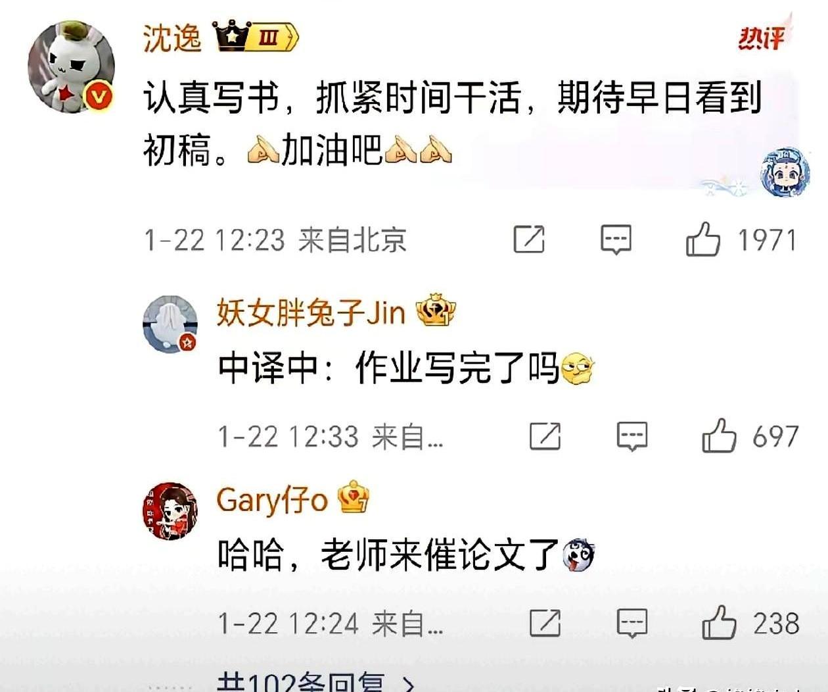This screenshot has height=692, width=828.
Task: Tap 沈逸's level III crown badge
Action: coord(256,36)
